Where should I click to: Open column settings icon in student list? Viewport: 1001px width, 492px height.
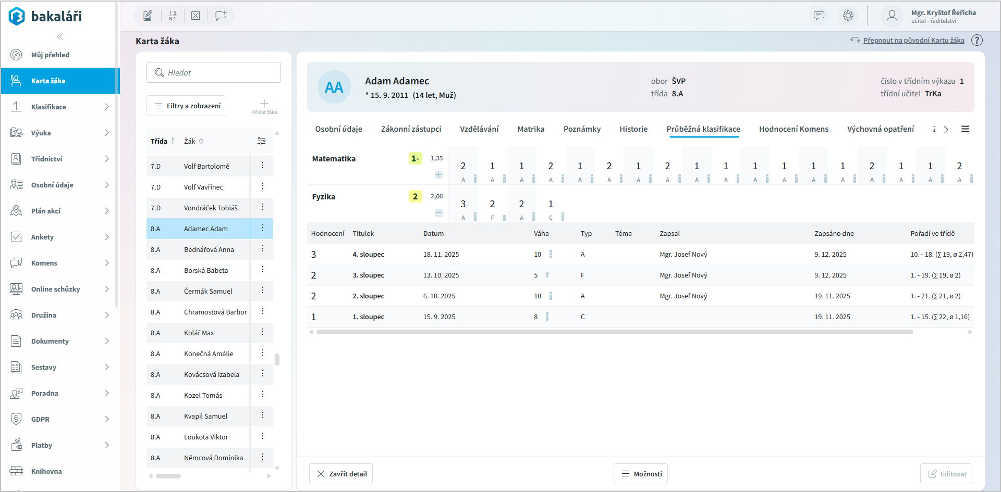pos(262,141)
